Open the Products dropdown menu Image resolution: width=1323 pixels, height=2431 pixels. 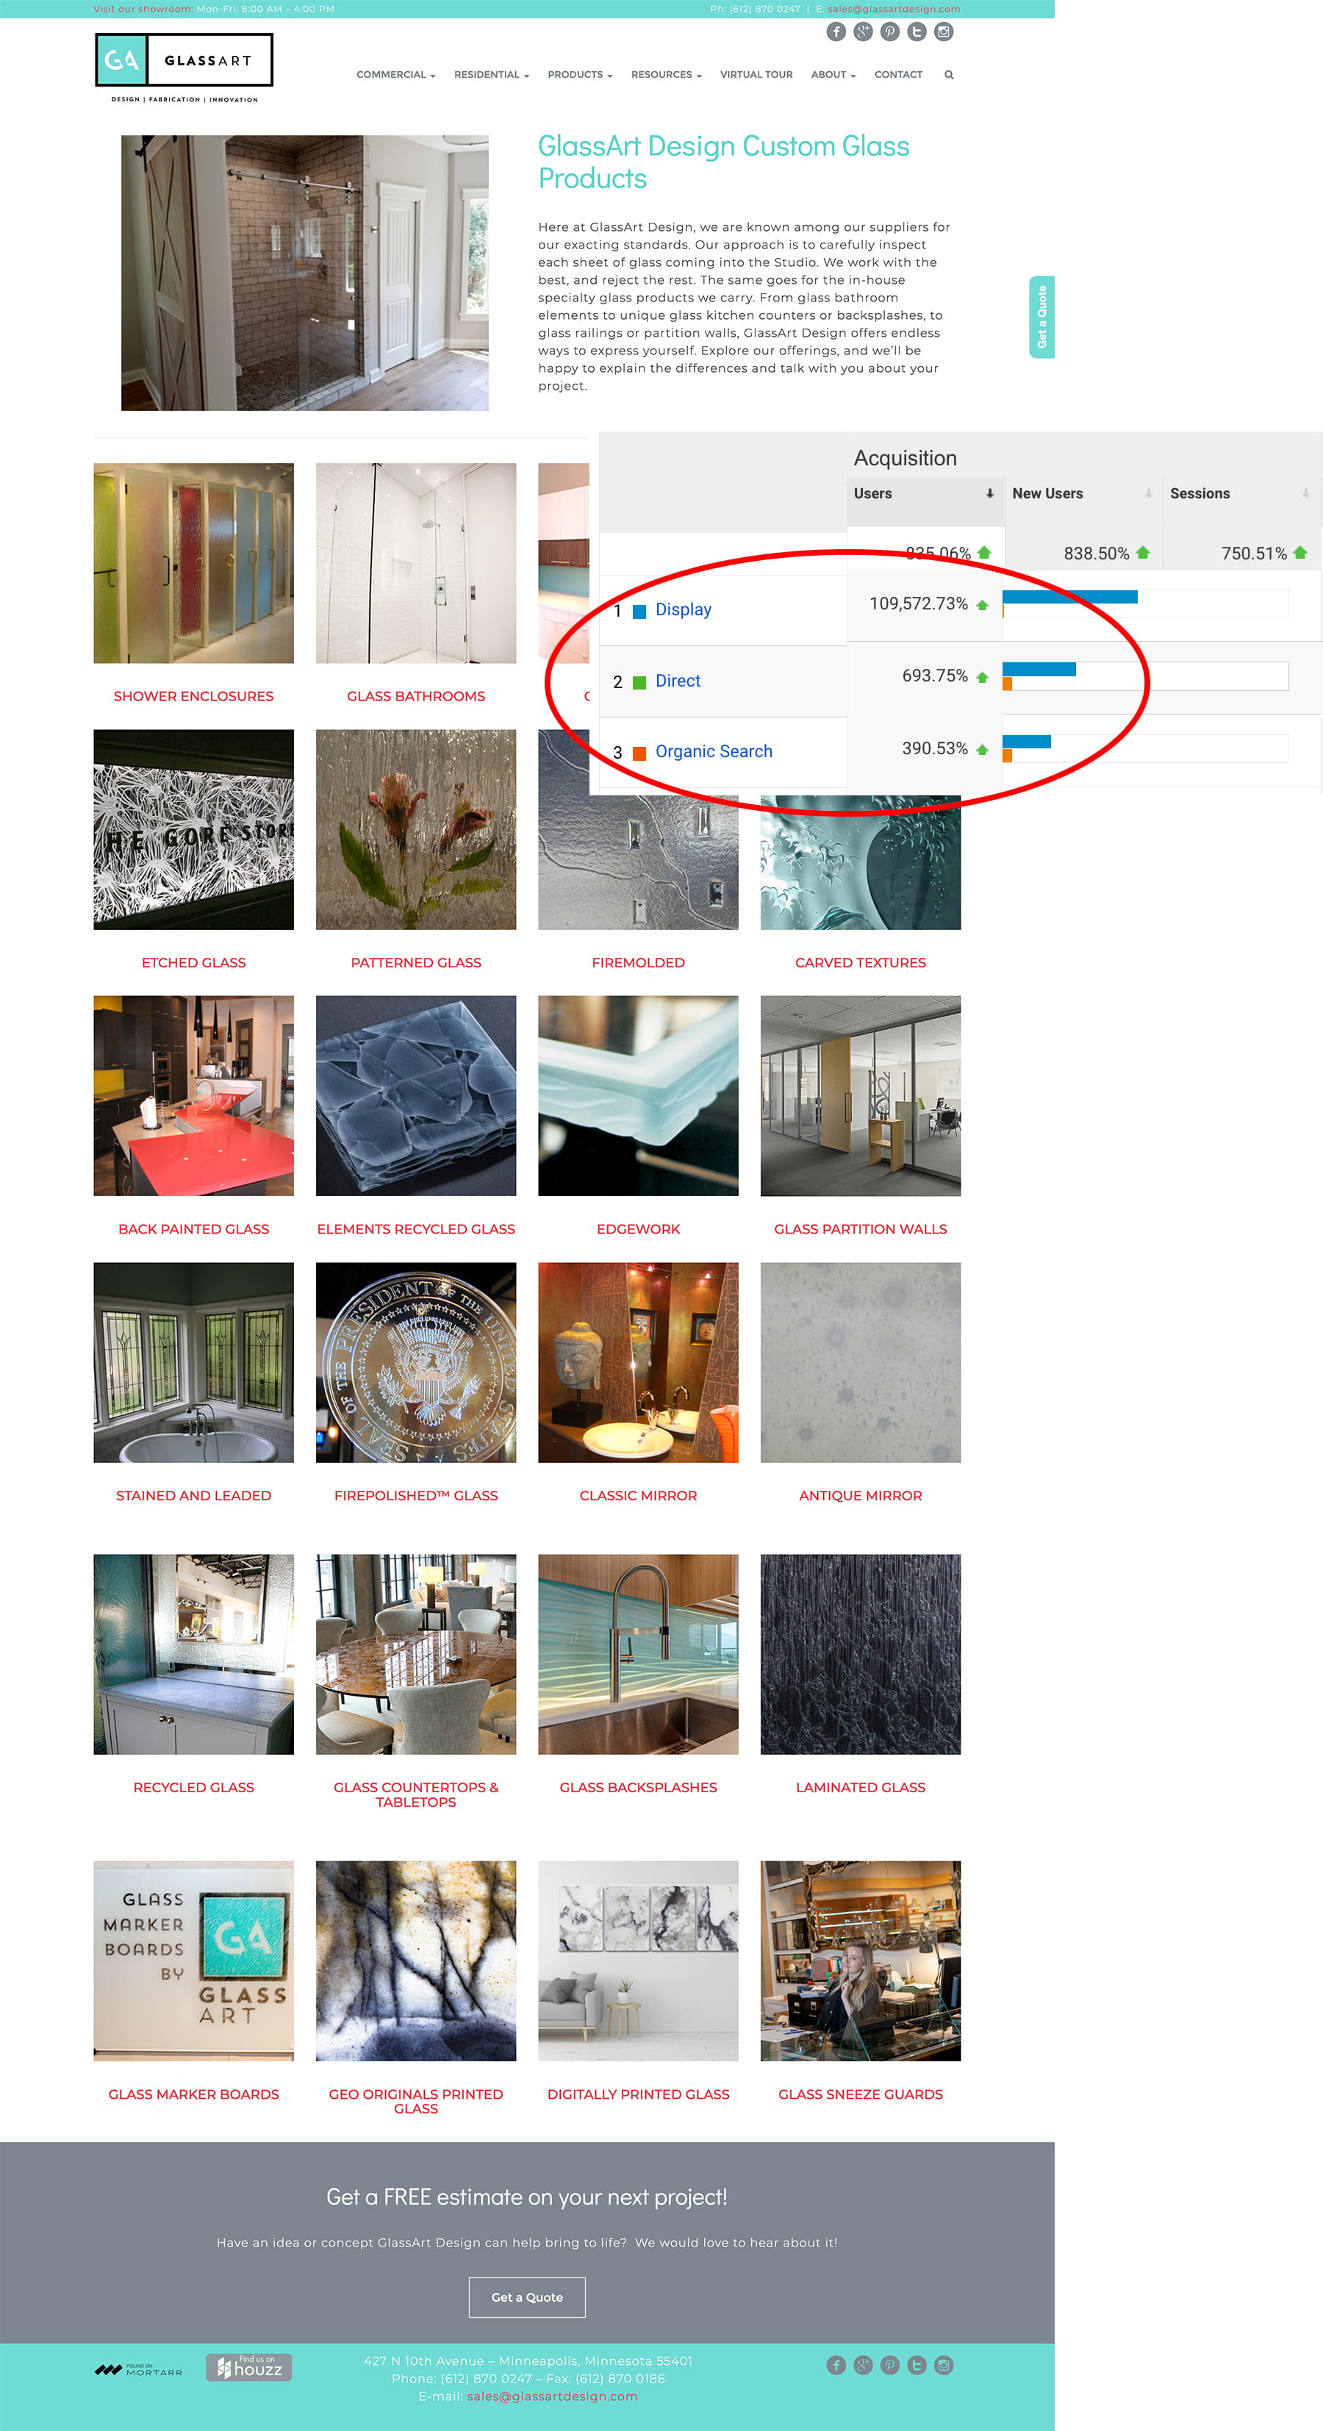581,74
